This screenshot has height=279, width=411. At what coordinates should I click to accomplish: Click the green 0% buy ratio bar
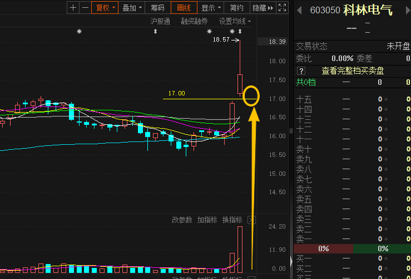point(382,248)
